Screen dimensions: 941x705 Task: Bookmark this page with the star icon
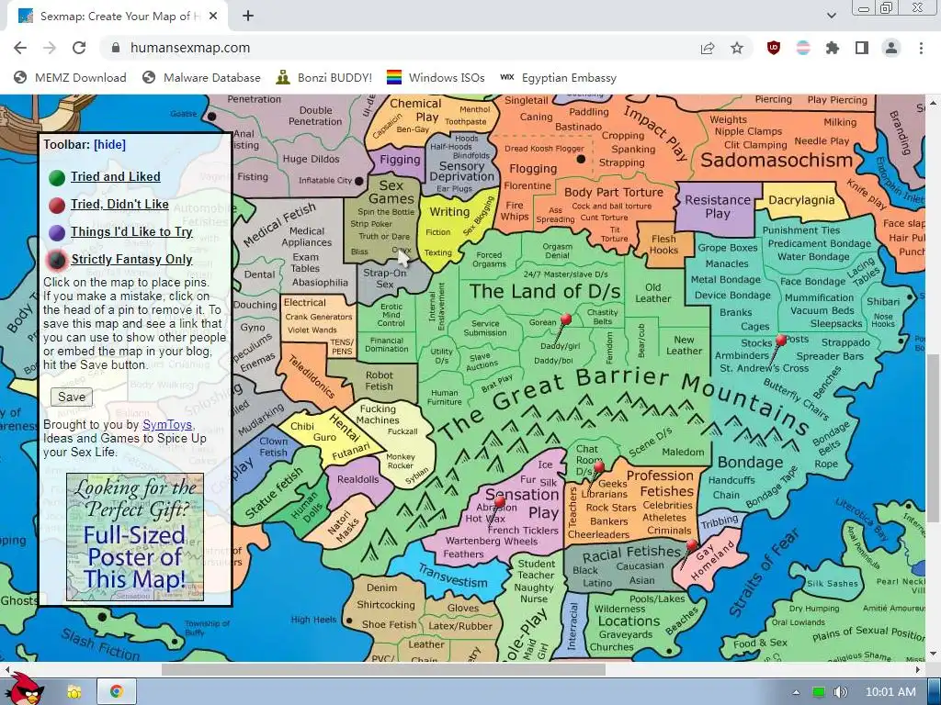coord(737,48)
